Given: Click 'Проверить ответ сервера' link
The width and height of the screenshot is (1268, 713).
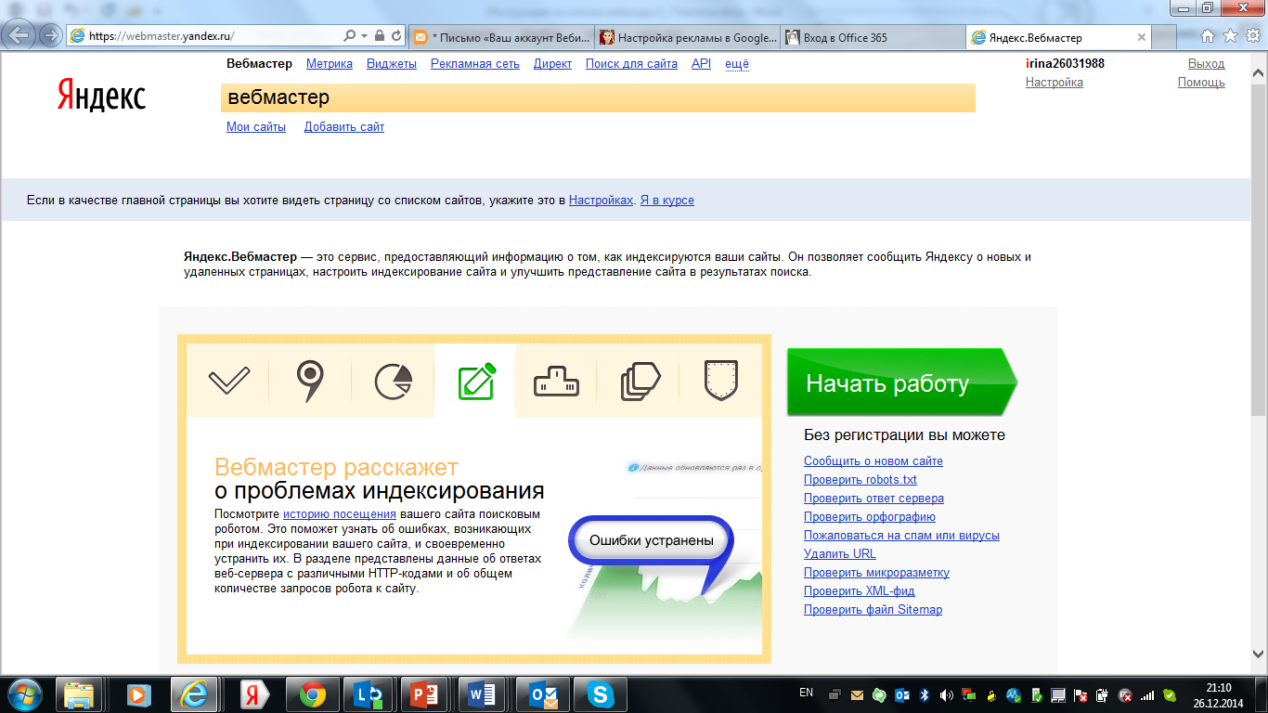Looking at the screenshot, I should point(873,499).
